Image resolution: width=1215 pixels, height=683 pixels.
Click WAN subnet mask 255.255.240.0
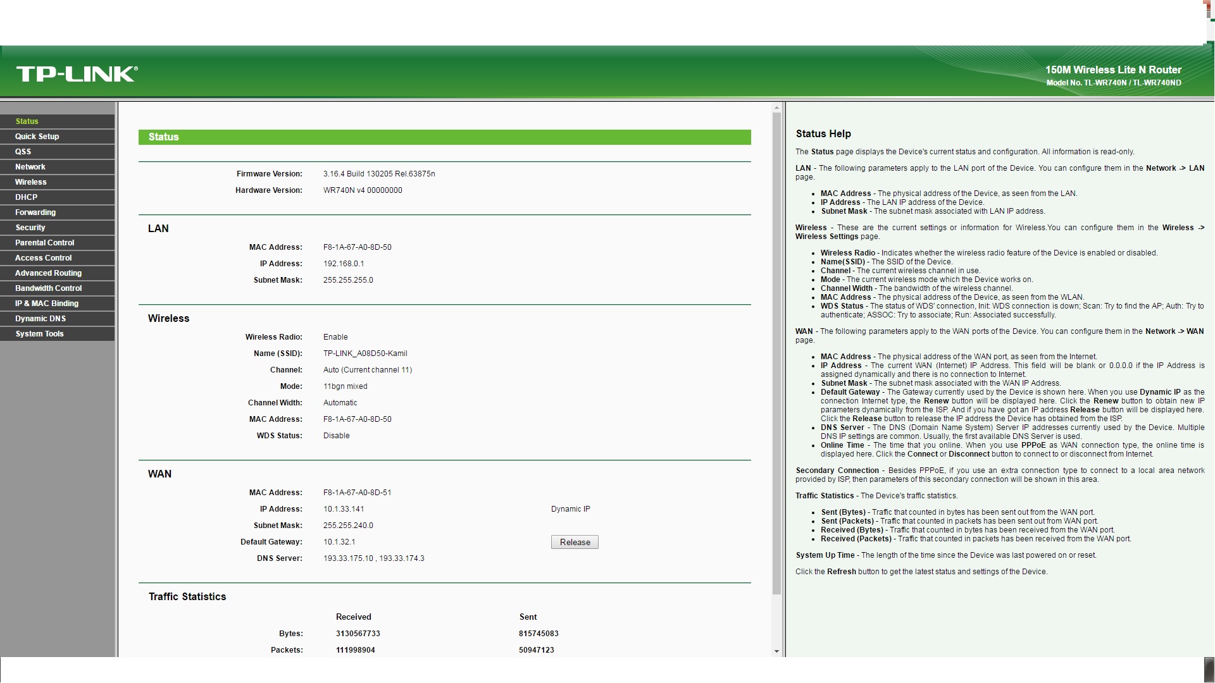[348, 526]
